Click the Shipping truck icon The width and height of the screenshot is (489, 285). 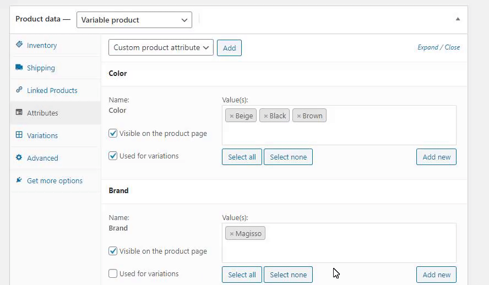[x=19, y=68]
